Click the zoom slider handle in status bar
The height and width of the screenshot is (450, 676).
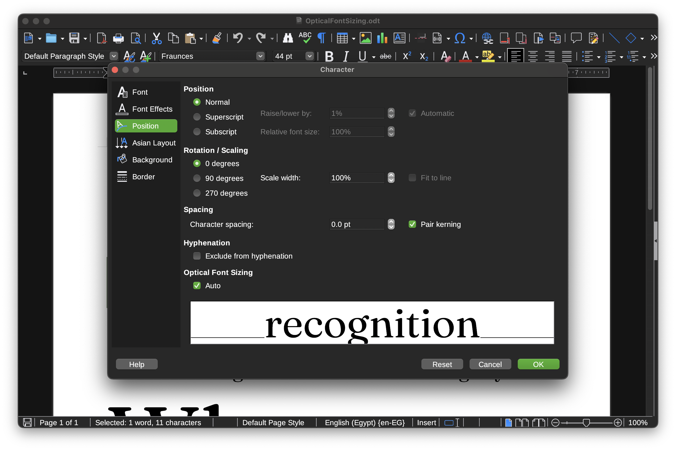tap(586, 423)
